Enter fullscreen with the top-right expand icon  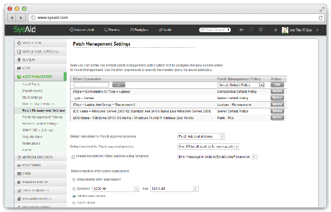coord(322,9)
